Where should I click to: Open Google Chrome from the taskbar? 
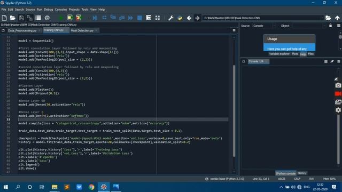coord(91,187)
